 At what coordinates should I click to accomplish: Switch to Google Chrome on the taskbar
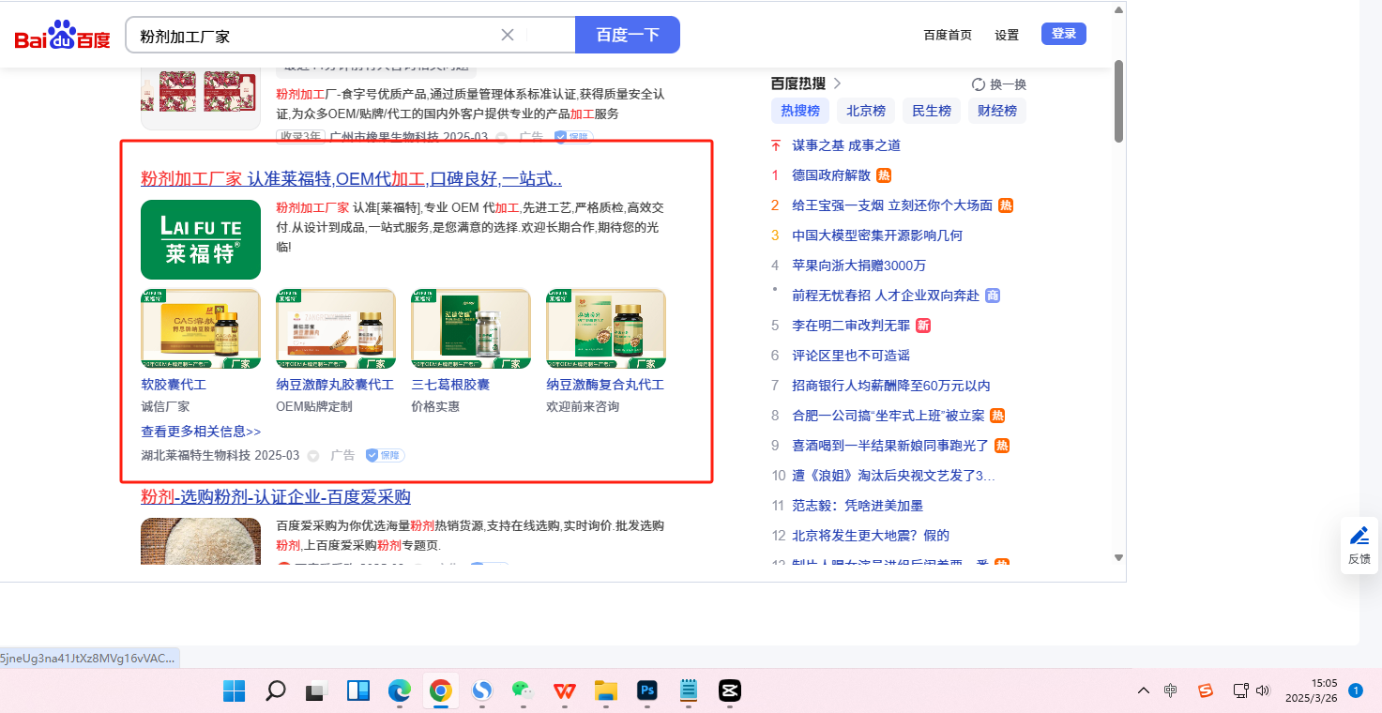coord(440,691)
